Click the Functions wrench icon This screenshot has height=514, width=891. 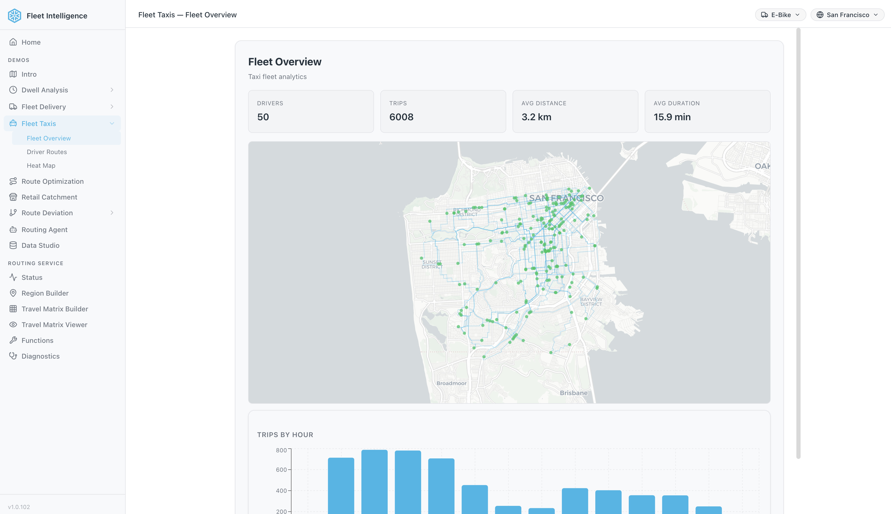coord(13,340)
